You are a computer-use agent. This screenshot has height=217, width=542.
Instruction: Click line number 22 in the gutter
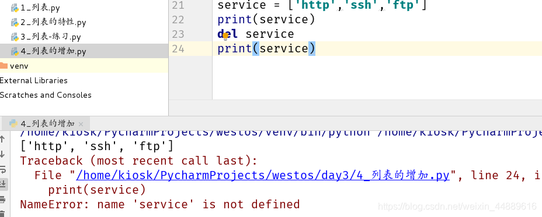tap(178, 19)
